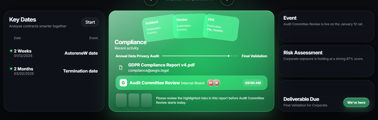
Task: Click the Key Dates heading
Action: pos(23,19)
